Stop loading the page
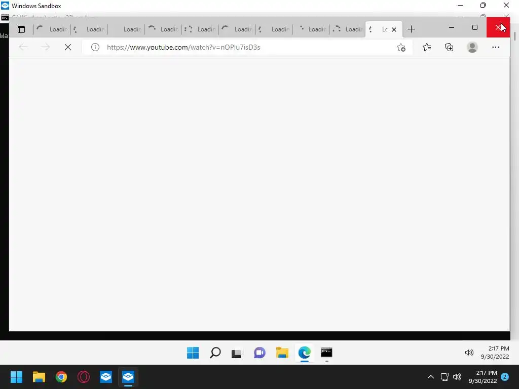519x389 pixels. click(68, 47)
